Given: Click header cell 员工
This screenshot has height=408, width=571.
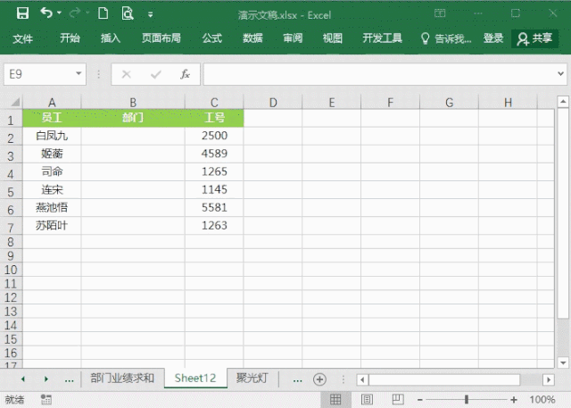Looking at the screenshot, I should [x=52, y=118].
